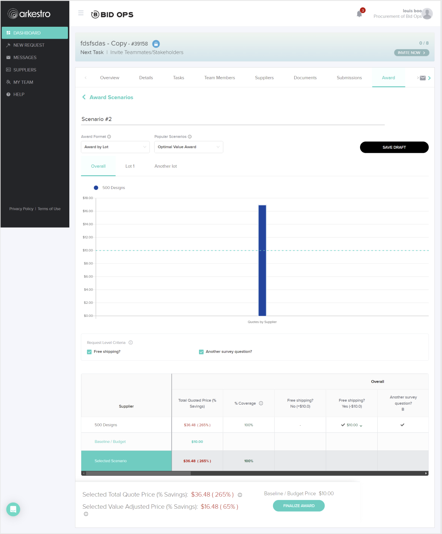Uncheck the Free shipping criteria
This screenshot has width=442, height=534.
(89, 352)
